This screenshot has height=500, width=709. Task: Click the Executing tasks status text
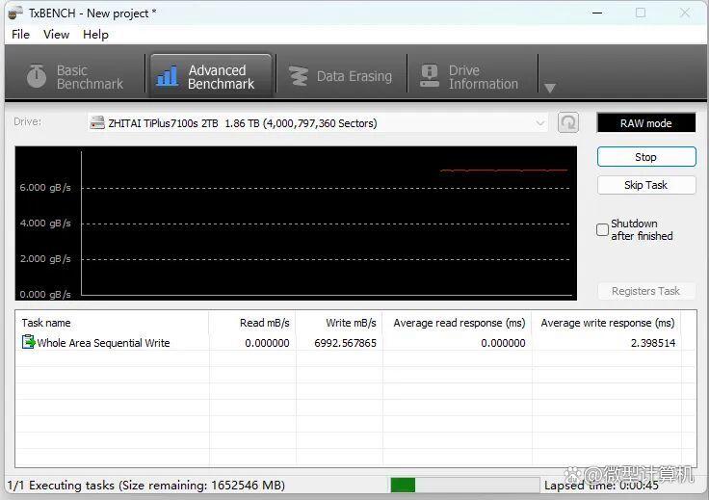tap(146, 486)
